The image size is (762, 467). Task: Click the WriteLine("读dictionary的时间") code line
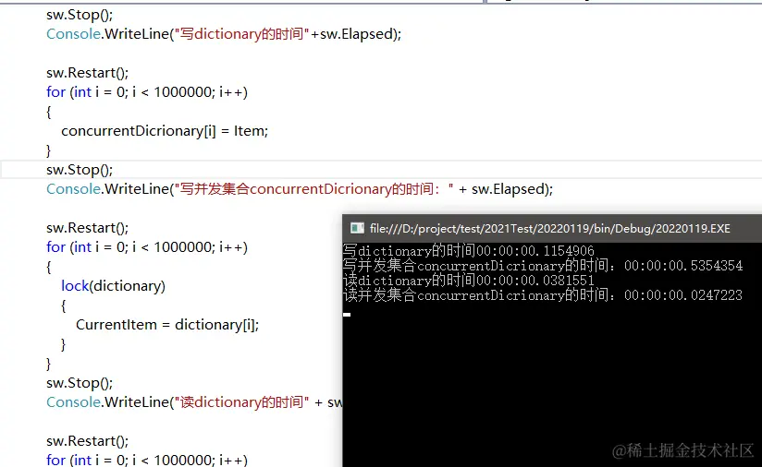click(x=194, y=402)
